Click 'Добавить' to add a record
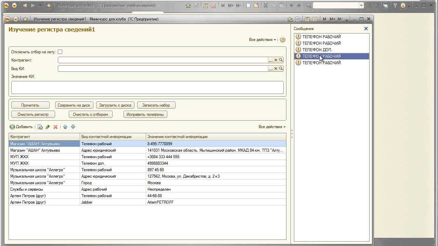Screen dimensions: 438x246 (21, 127)
